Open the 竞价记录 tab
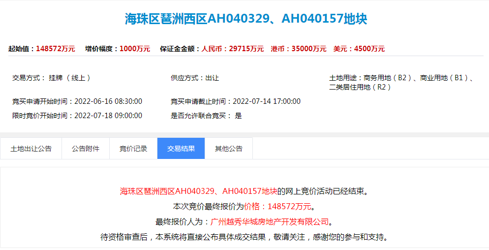Viewport: 489px width, 250px height. (133, 149)
